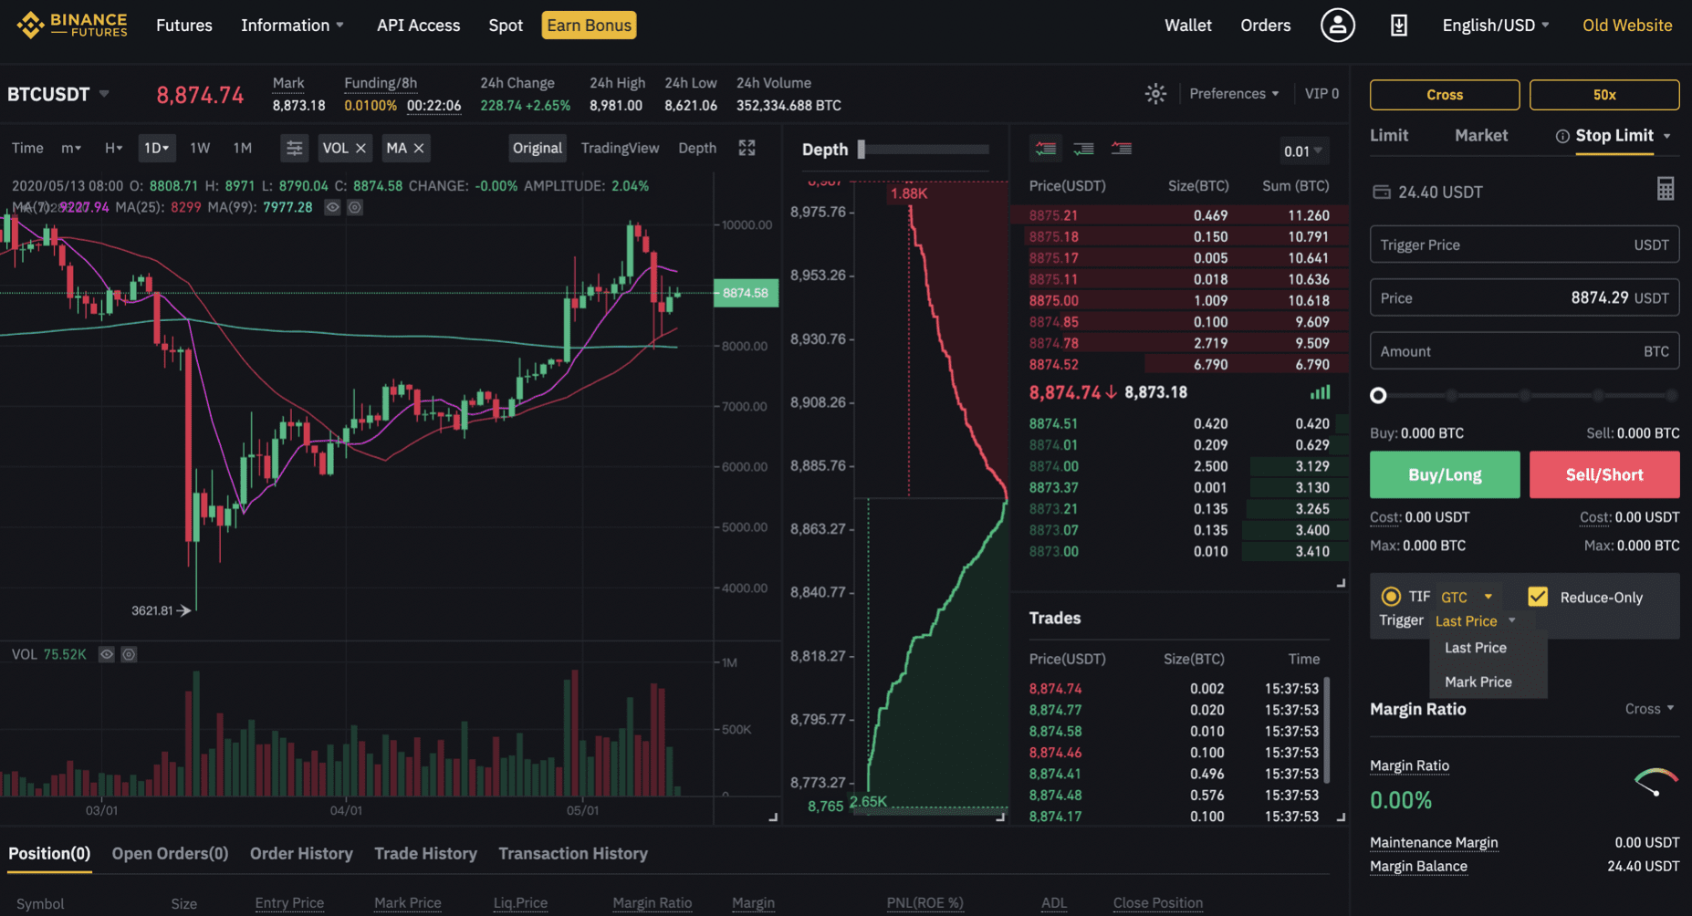
Task: Uncheck the Reduce-Only checkbox
Action: coord(1538,597)
